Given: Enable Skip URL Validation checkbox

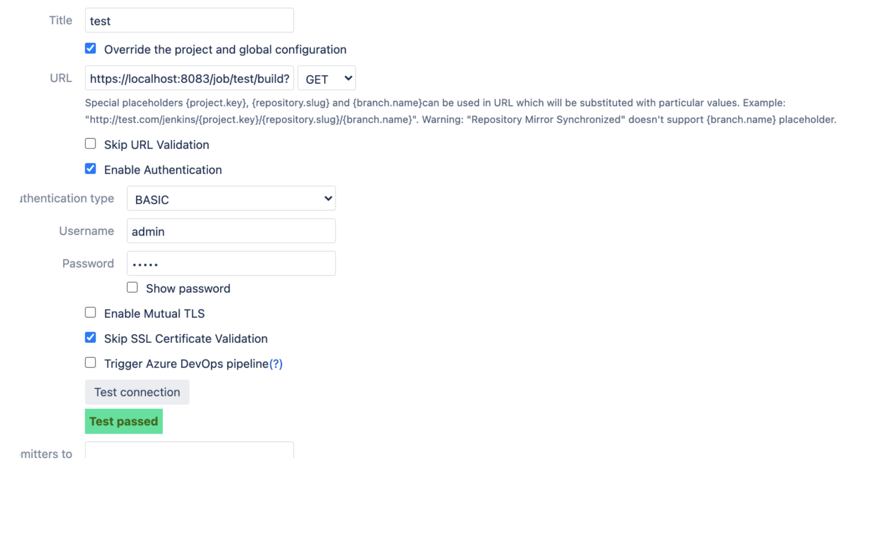Looking at the screenshot, I should (x=90, y=144).
